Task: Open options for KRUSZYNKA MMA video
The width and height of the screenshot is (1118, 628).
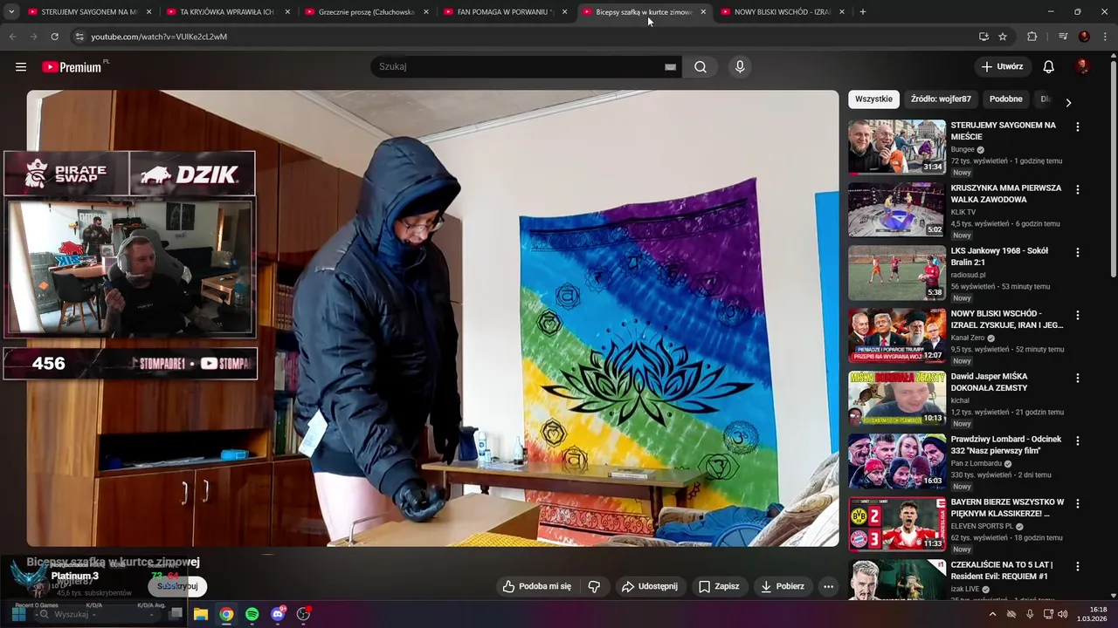Action: point(1077,189)
